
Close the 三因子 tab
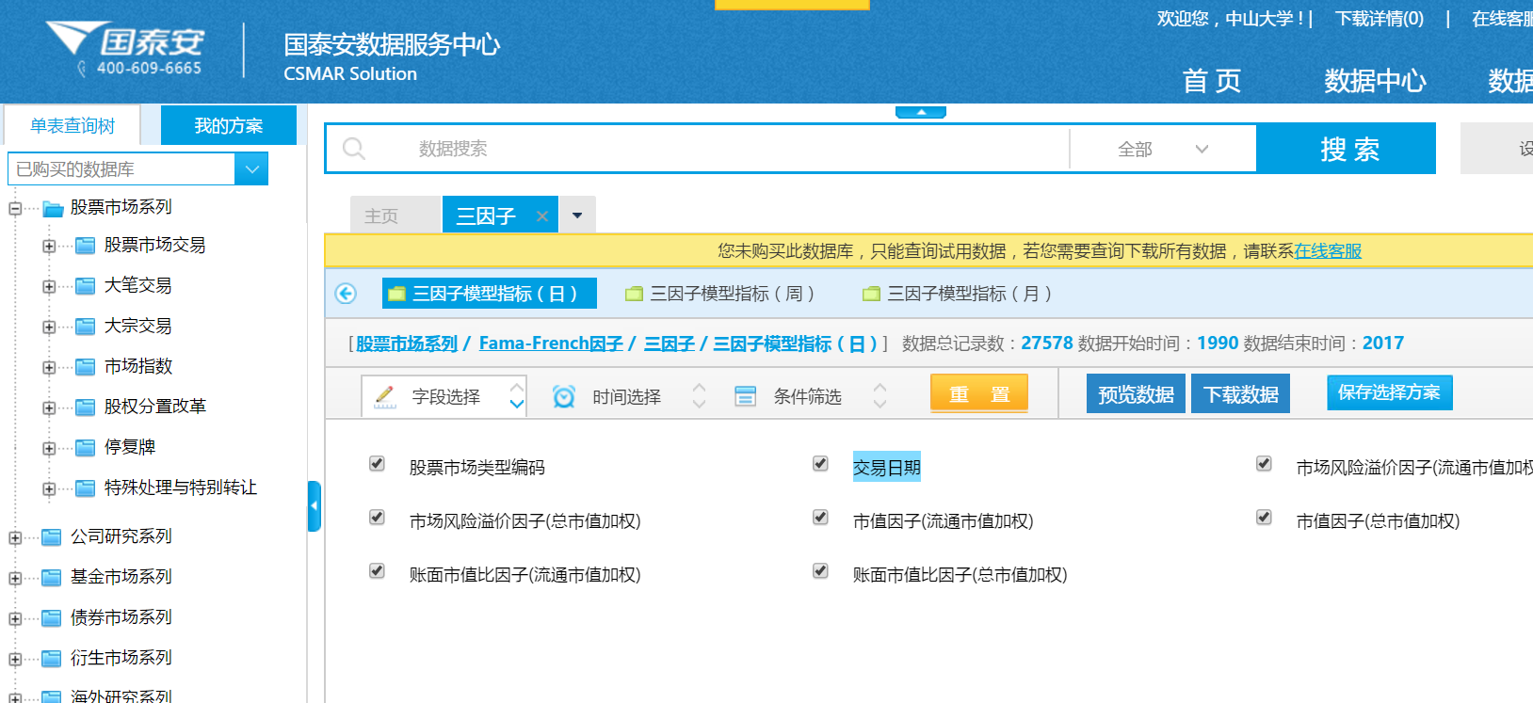(x=542, y=216)
